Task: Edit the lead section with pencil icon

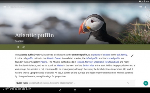Action: (132, 56)
